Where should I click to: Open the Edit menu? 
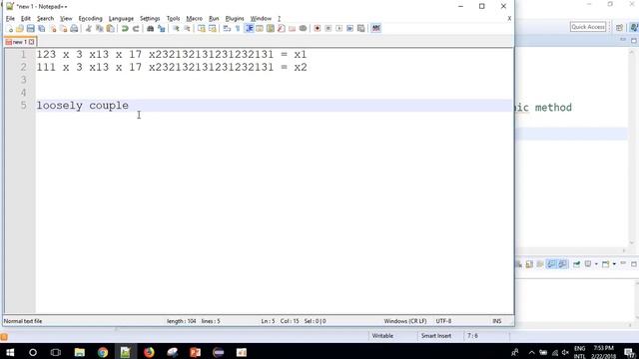(x=26, y=19)
